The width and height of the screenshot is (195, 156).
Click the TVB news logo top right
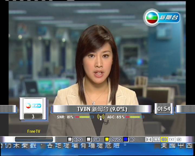[x=162, y=18]
